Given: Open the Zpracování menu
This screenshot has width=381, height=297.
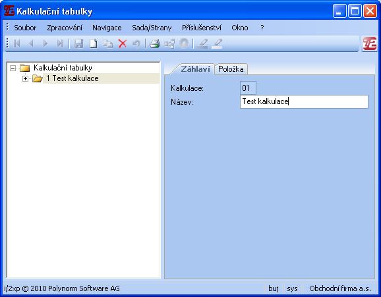Looking at the screenshot, I should click(65, 28).
